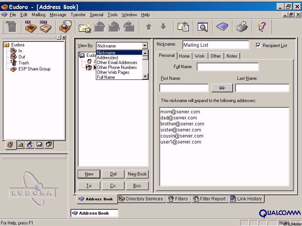The height and width of the screenshot is (226, 302).
Task: Open the Transfer menu
Action: pos(78,15)
